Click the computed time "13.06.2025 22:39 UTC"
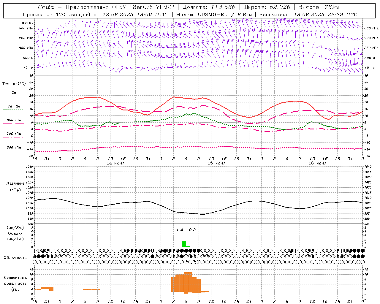380x304 pixels. click(325, 15)
